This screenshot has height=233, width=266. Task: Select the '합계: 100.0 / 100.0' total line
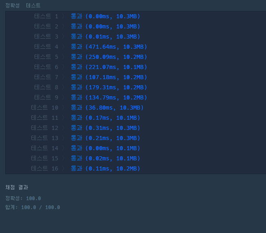pyautogui.click(x=33, y=207)
